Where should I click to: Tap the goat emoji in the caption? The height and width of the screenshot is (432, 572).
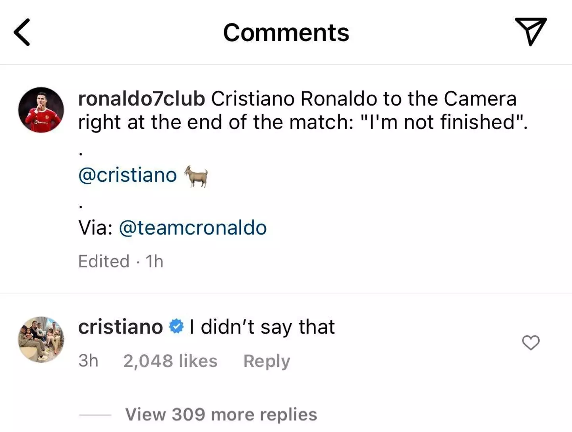pos(196,175)
